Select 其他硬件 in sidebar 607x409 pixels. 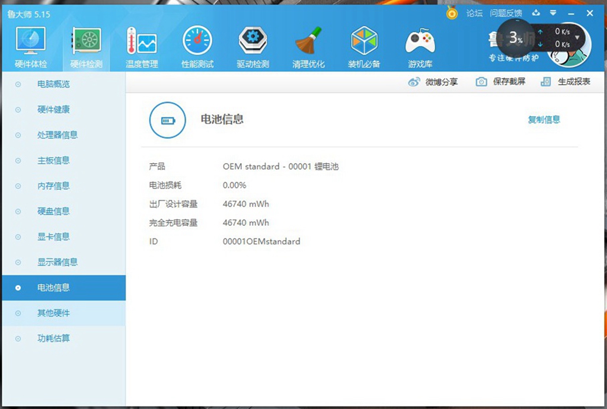[x=63, y=313]
